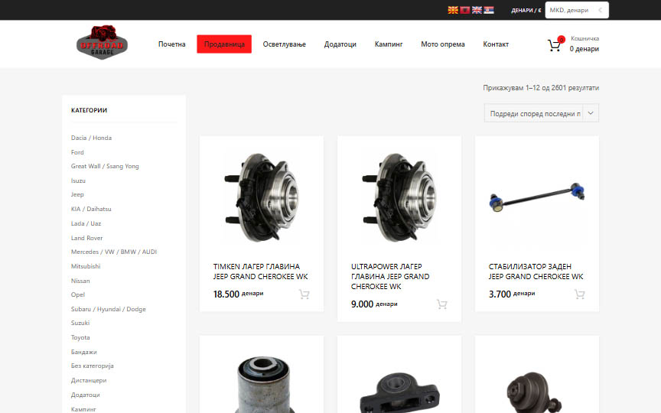Open the Ford category
The image size is (661, 413).
(77, 152)
